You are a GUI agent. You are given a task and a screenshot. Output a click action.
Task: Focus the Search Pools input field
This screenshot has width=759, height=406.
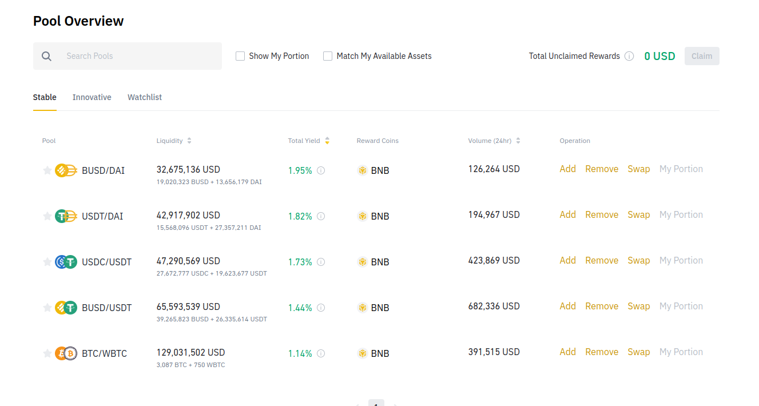coord(128,56)
